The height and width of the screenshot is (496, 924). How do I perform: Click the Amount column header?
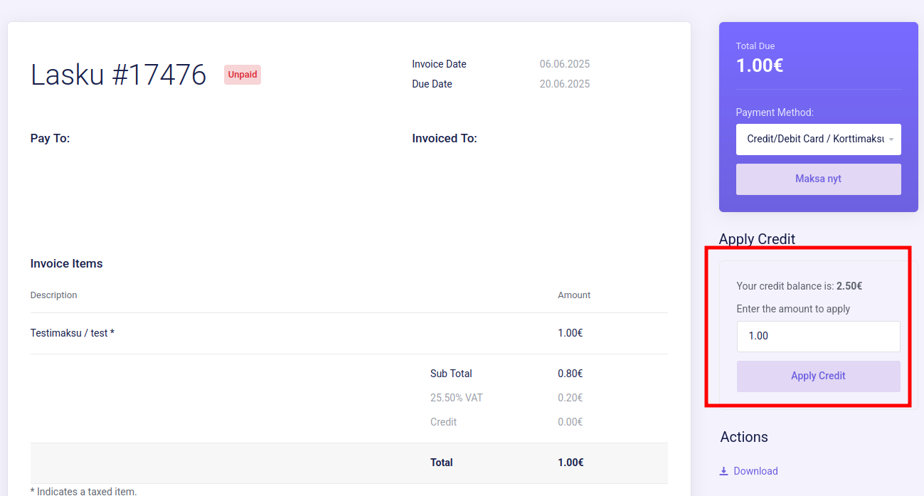[x=574, y=295]
